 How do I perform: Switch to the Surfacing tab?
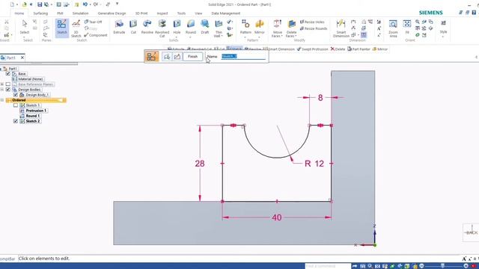coord(40,13)
